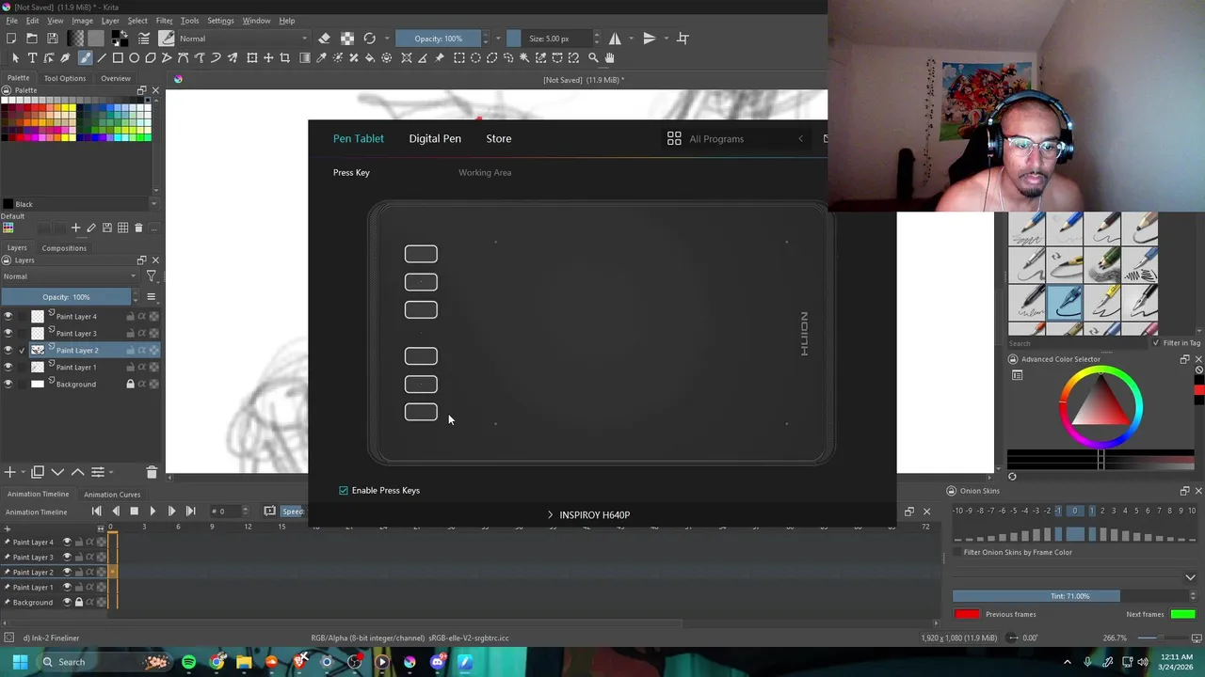
Task: Select the Line tool
Action: tap(102, 58)
